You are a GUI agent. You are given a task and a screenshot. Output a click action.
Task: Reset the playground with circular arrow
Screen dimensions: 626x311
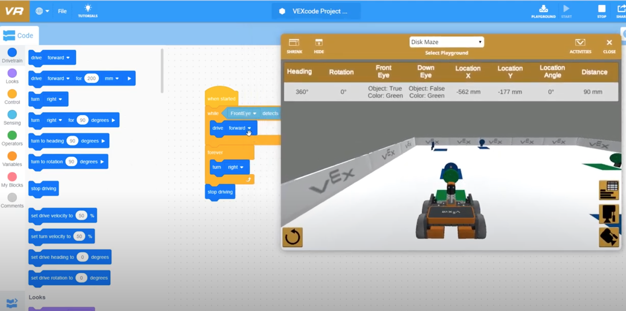pos(292,237)
